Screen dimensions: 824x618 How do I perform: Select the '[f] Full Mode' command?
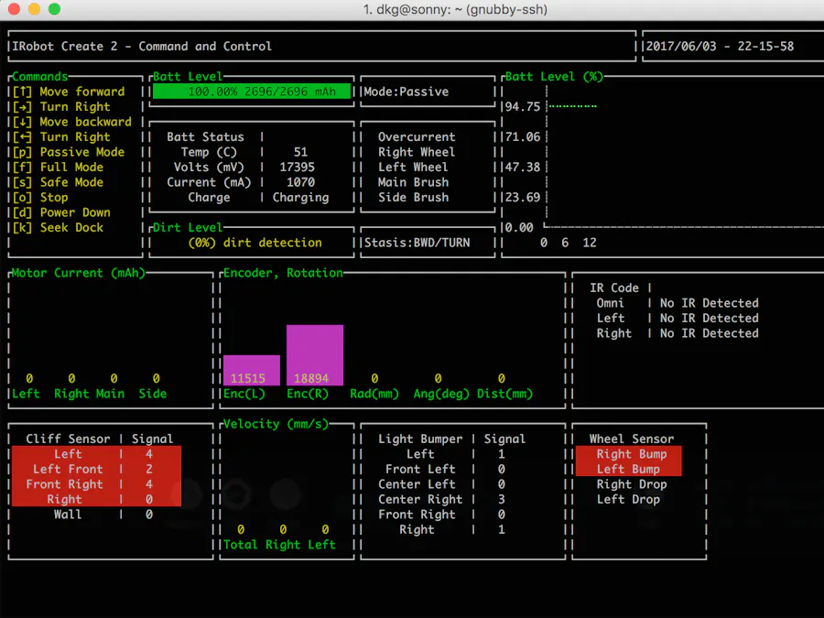pyautogui.click(x=59, y=168)
